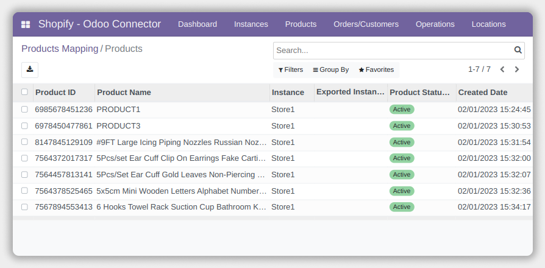Open product ID 8147845129109
Image resolution: width=545 pixels, height=268 pixels.
[x=63, y=143]
